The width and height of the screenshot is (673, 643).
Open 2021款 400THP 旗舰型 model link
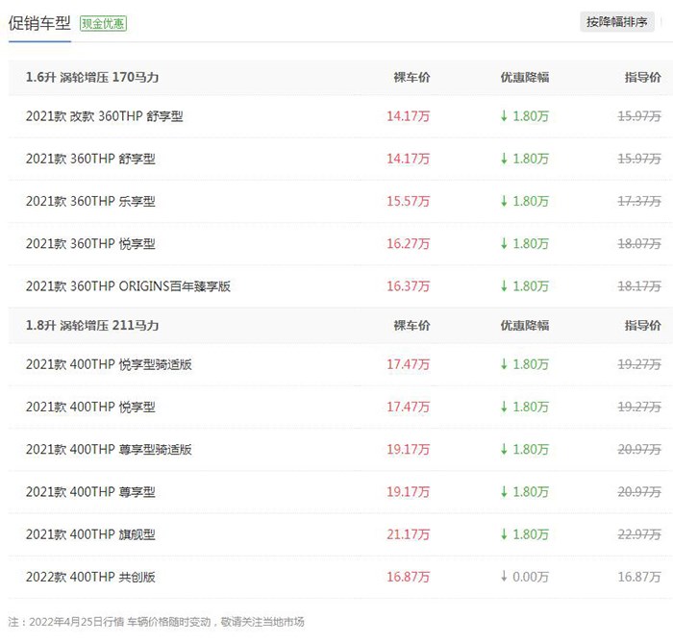(x=90, y=534)
